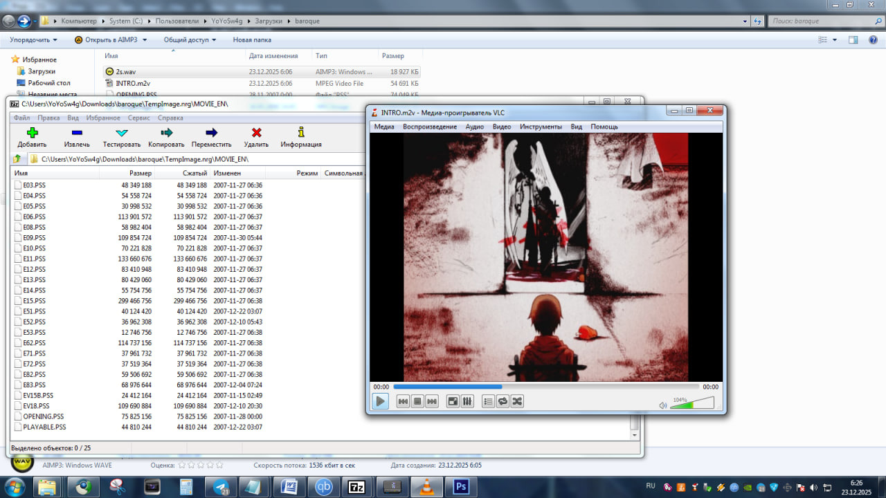Sort 7-Zip list by Сжатый column
The image size is (886, 498).
pos(182,173)
